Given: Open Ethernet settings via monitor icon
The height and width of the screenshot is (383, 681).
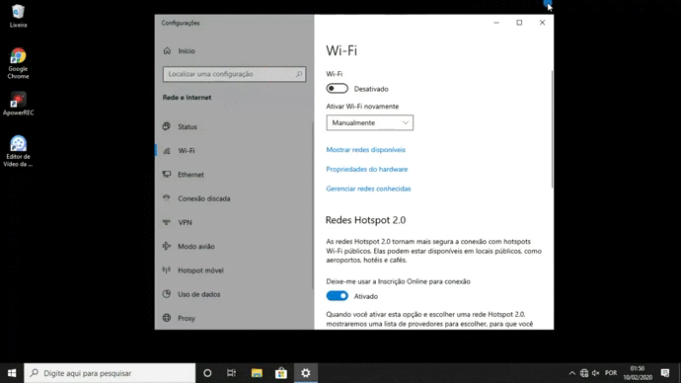Looking at the screenshot, I should coord(167,174).
